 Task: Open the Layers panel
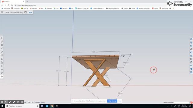[191, 59]
